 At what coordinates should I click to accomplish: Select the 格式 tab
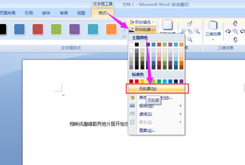102,13
